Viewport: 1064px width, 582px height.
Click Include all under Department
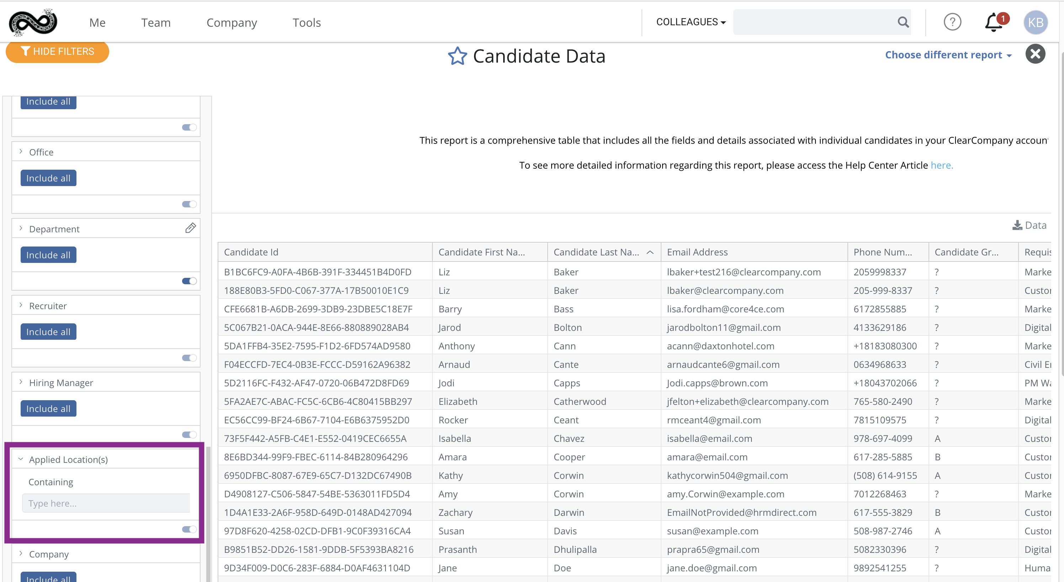48,255
